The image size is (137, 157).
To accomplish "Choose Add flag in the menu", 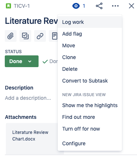I will coord(90,34).
